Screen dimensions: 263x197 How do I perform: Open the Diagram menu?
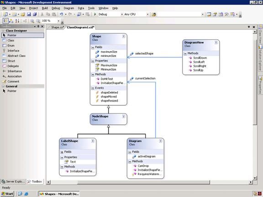[x=69, y=8]
